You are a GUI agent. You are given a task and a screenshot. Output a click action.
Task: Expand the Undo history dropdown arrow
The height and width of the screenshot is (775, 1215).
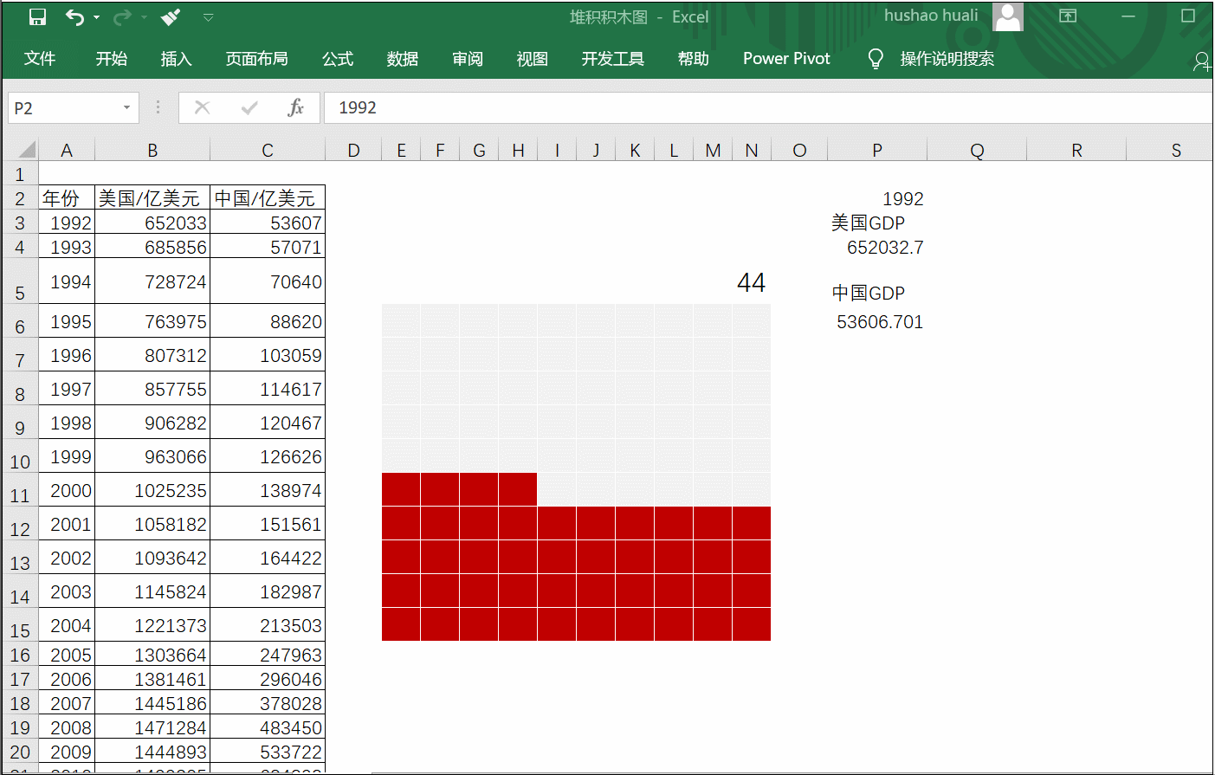[95, 16]
